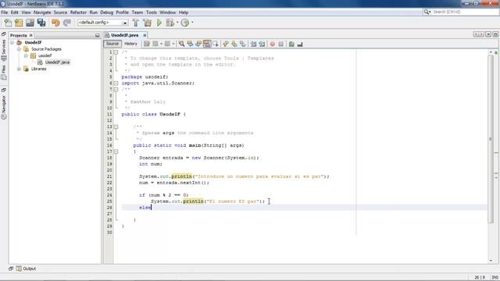Toggle the Highlight Search button

207,44
